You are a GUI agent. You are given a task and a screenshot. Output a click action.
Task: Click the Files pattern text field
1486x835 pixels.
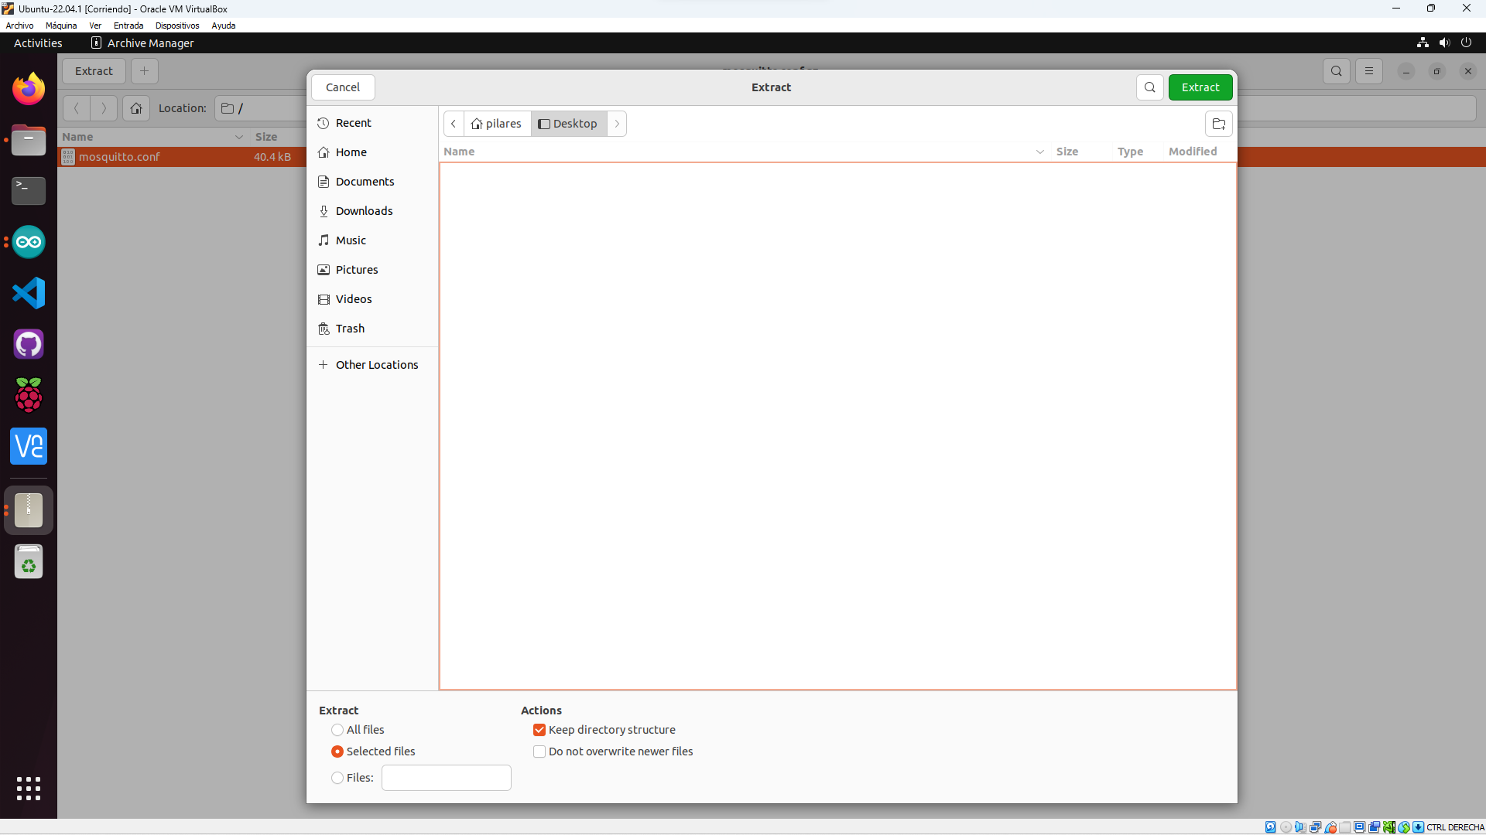tap(446, 778)
